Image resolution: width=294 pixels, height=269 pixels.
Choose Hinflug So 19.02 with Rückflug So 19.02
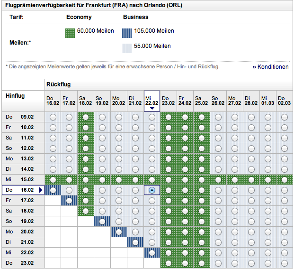[x=102, y=222]
